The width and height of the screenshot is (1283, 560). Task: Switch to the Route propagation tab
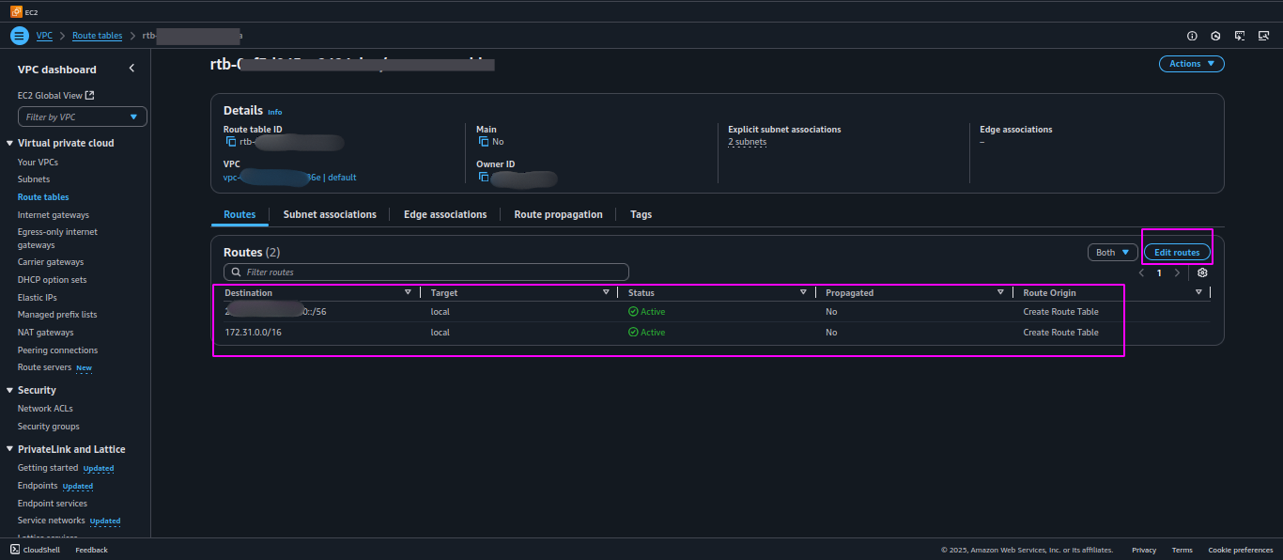point(558,214)
